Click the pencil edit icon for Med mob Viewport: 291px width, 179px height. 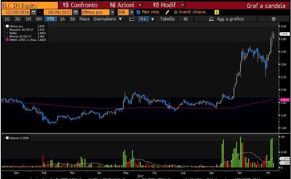pyautogui.click(x=167, y=12)
